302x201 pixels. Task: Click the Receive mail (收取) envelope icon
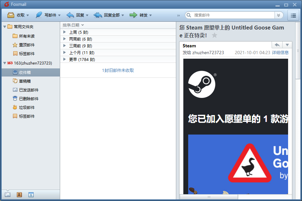[x=11, y=15]
